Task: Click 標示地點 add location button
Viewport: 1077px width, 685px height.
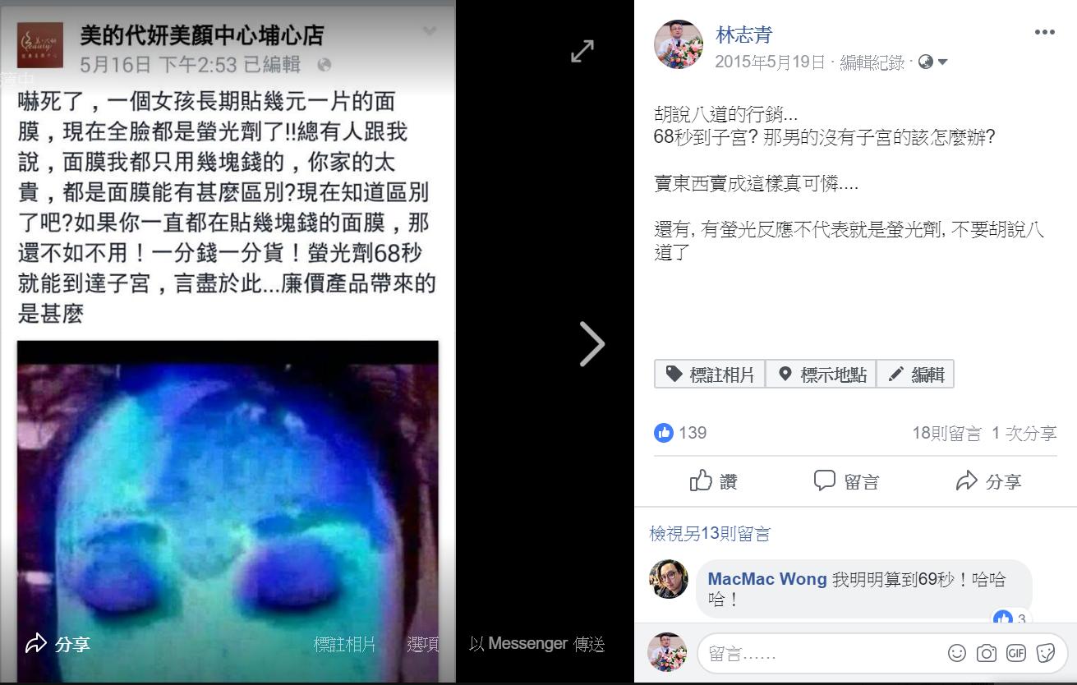Action: tap(821, 375)
